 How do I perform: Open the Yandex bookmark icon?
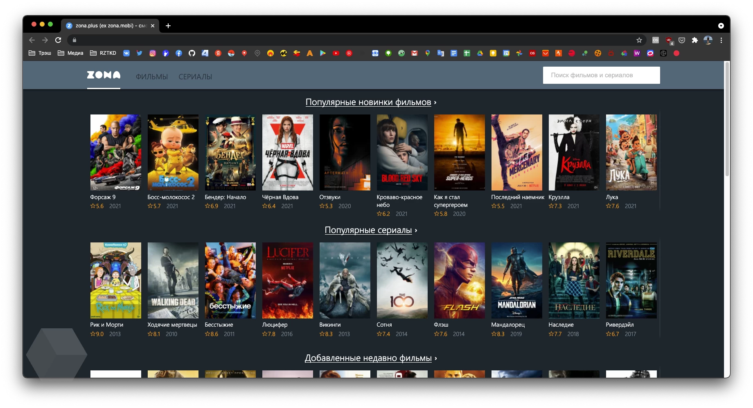click(218, 53)
